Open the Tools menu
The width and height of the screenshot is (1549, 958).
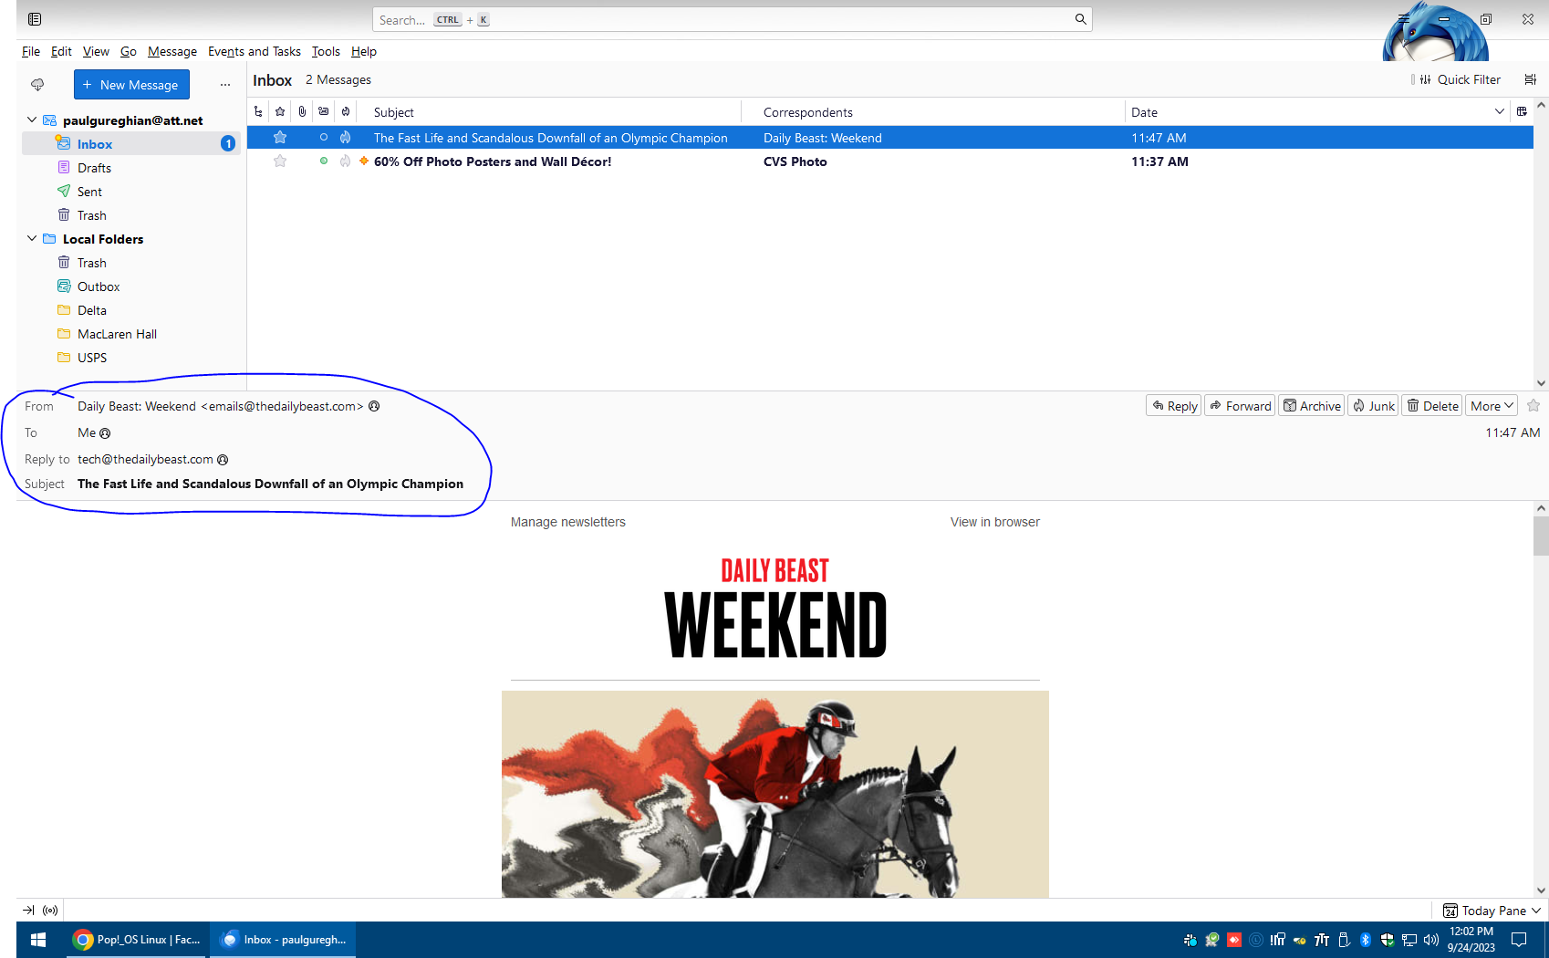click(x=326, y=51)
